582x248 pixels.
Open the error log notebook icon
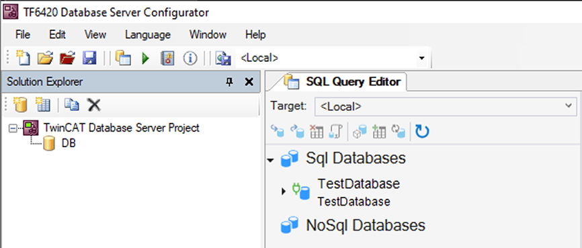click(x=167, y=58)
